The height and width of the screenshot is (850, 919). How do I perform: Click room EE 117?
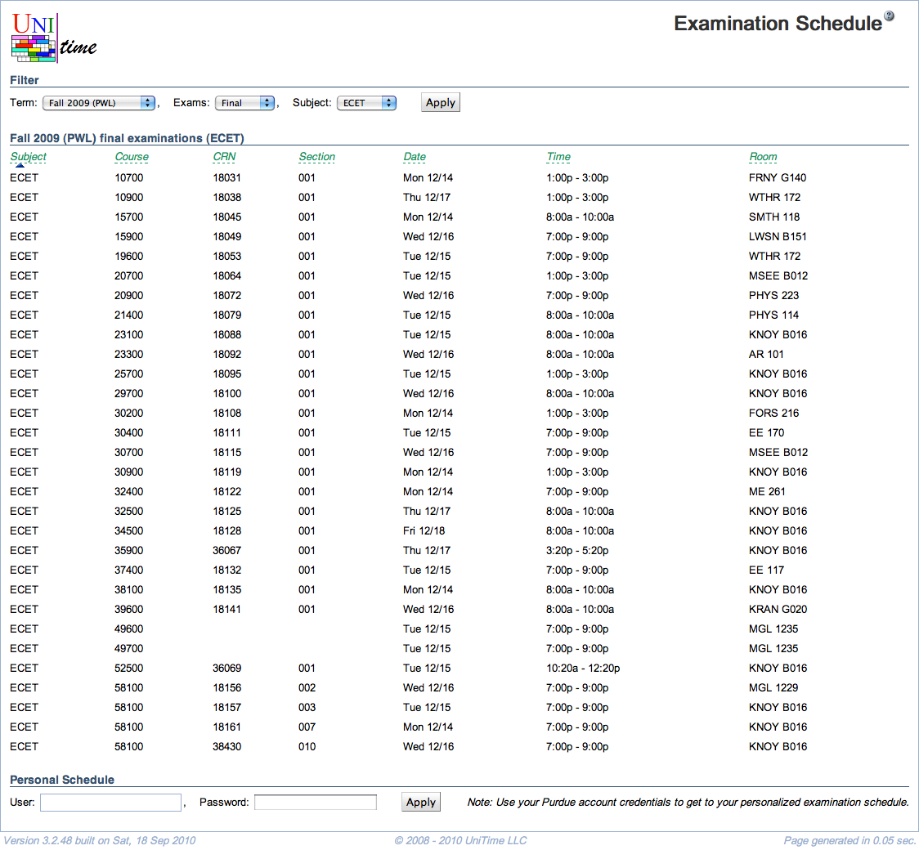coord(766,570)
